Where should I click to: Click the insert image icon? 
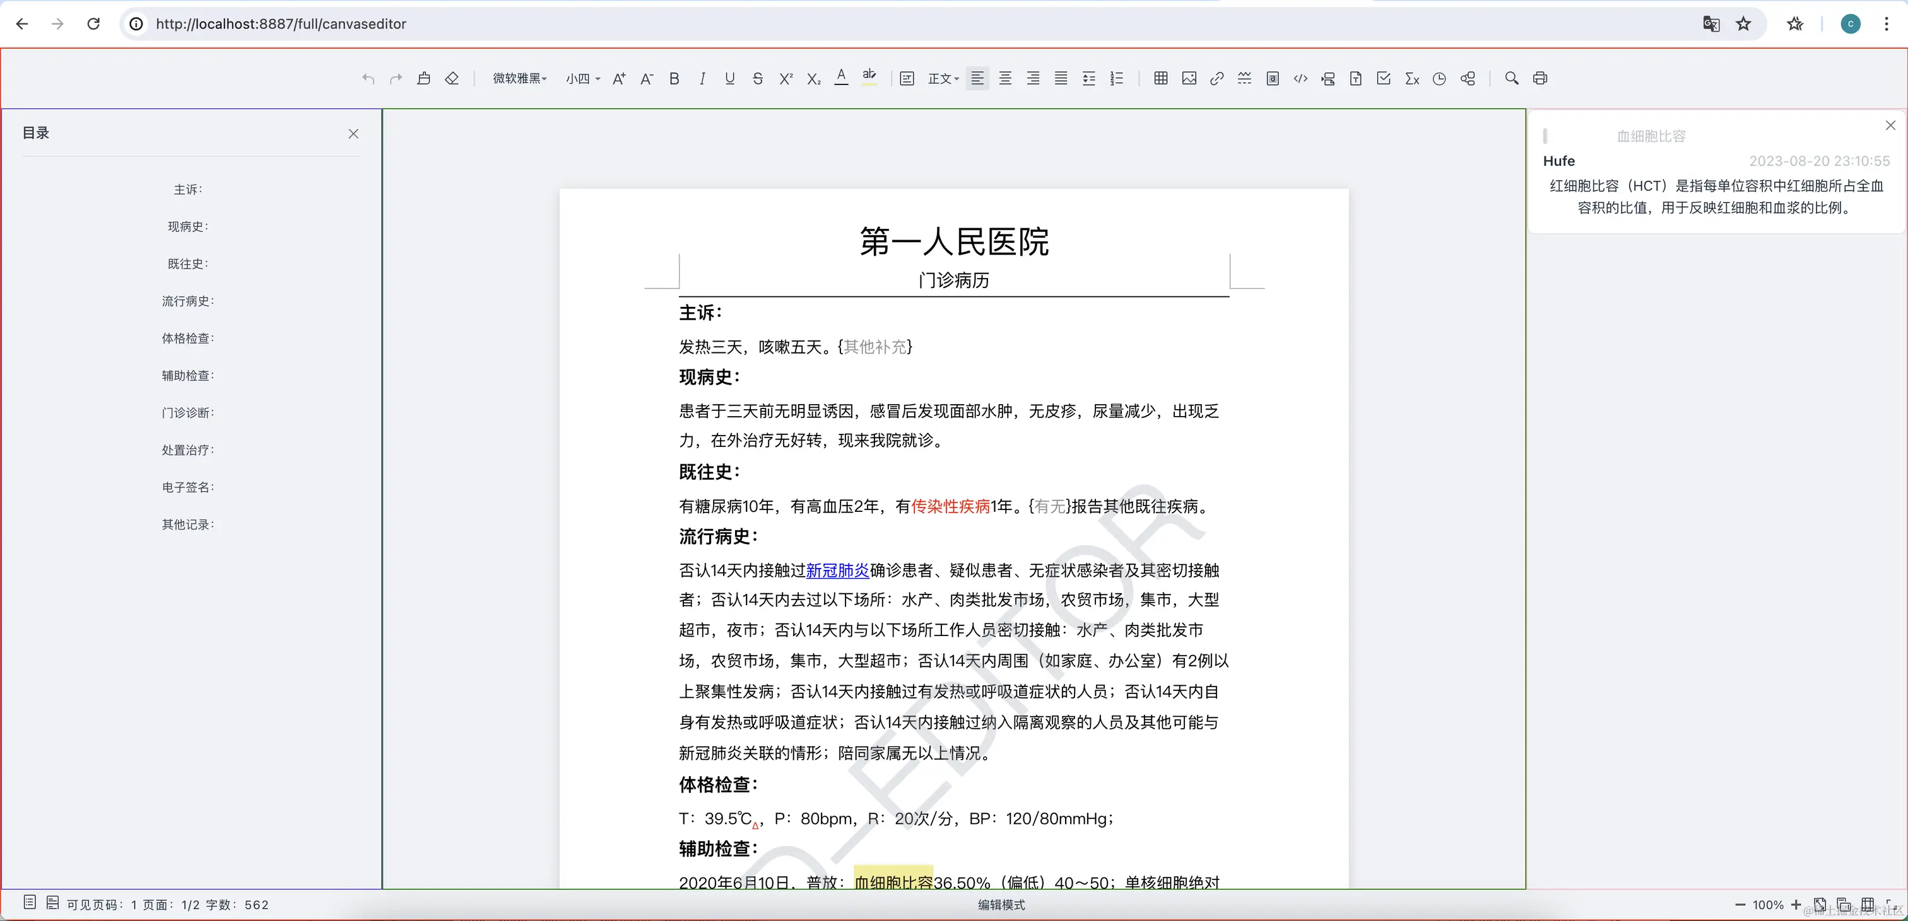[1189, 78]
